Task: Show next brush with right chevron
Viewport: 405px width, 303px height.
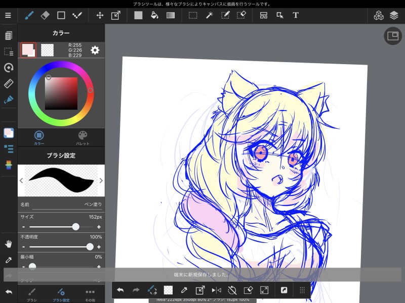Action: click(x=101, y=181)
